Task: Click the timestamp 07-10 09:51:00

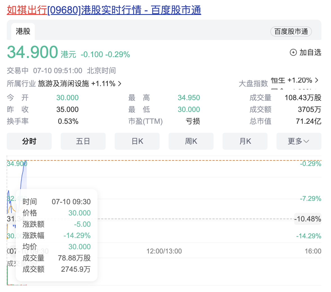Action: [58, 71]
